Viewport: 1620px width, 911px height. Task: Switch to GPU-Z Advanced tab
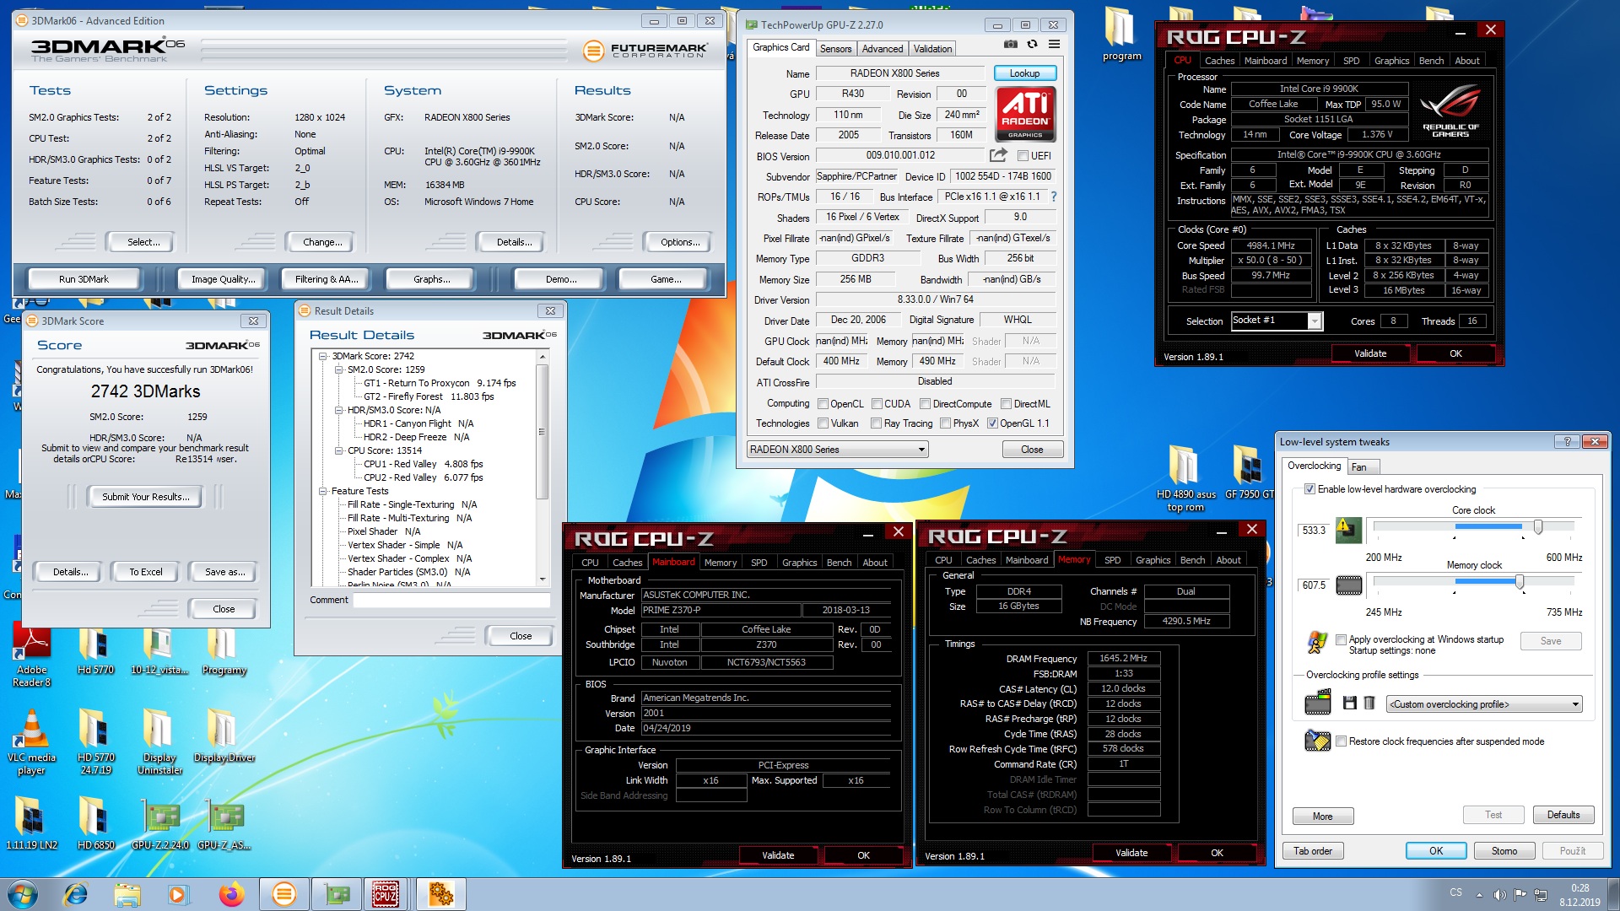click(883, 49)
